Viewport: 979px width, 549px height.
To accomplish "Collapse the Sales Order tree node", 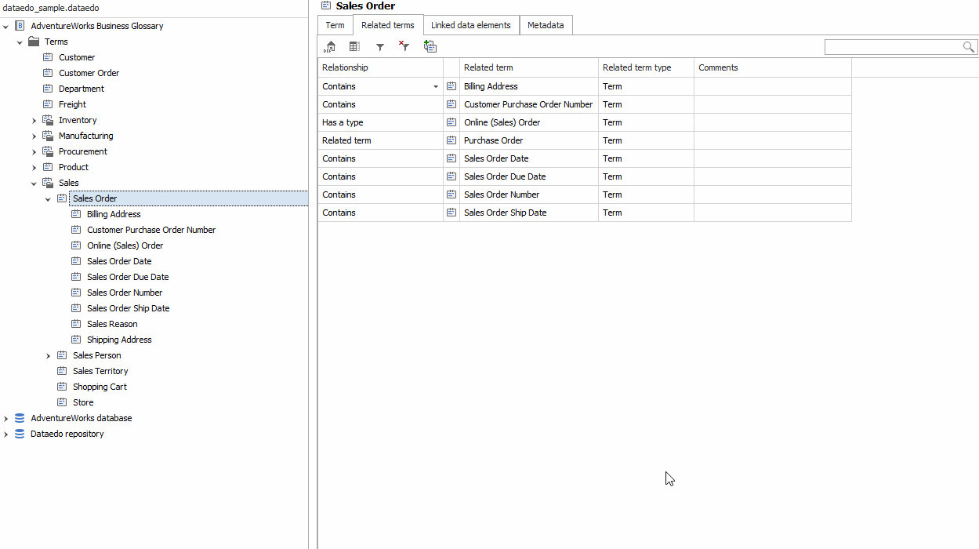I will click(x=48, y=198).
